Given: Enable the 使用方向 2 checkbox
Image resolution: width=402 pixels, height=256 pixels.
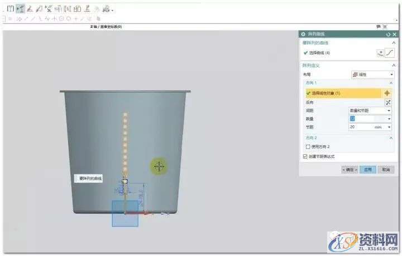Looking at the screenshot, I should [308, 146].
